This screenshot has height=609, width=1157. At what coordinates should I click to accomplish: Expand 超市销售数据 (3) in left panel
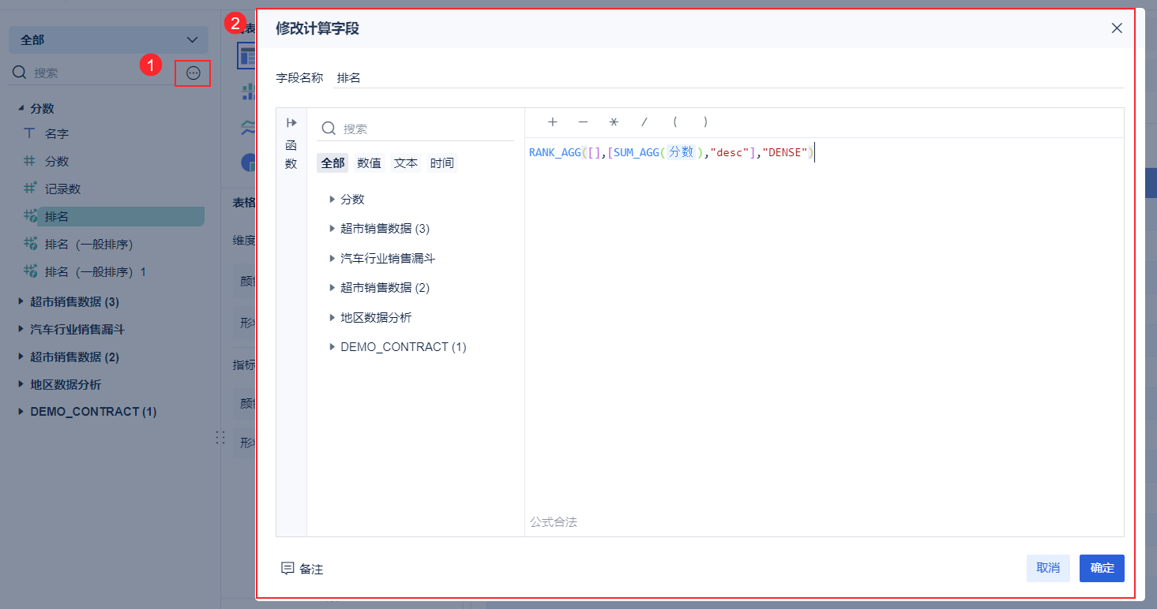coord(21,301)
